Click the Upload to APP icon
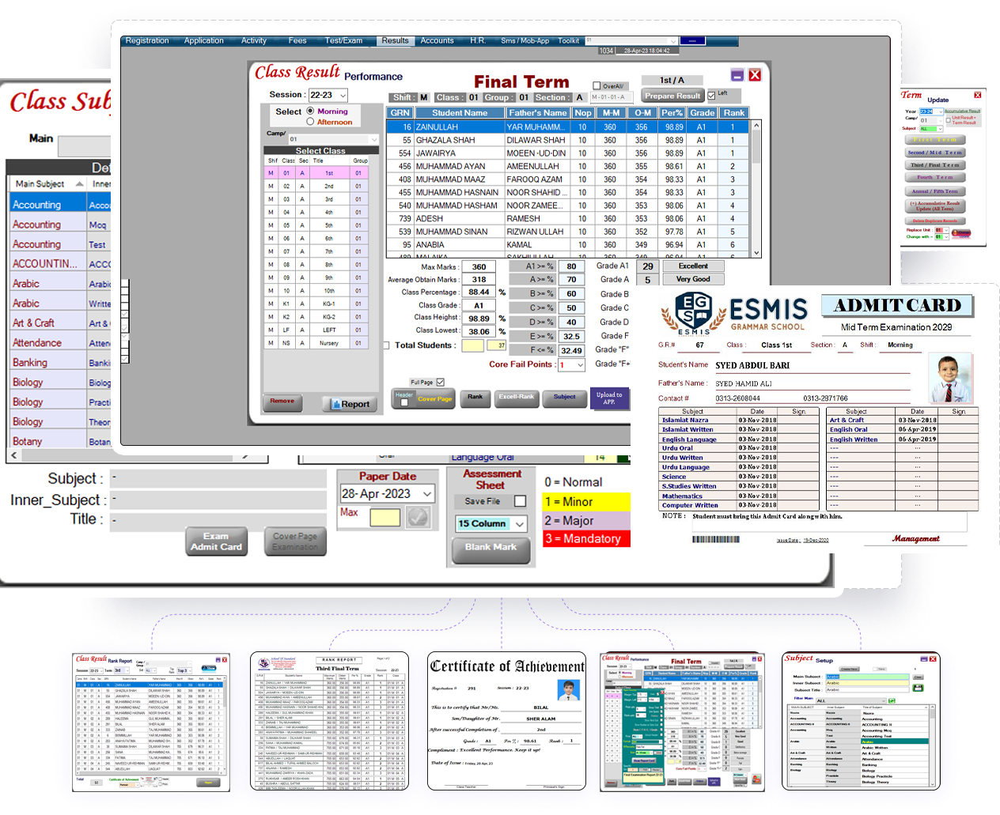Screen dimensions: 1000x815 608,398
